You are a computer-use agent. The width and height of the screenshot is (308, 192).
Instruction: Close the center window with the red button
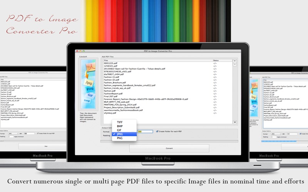pyautogui.click(x=77, y=51)
